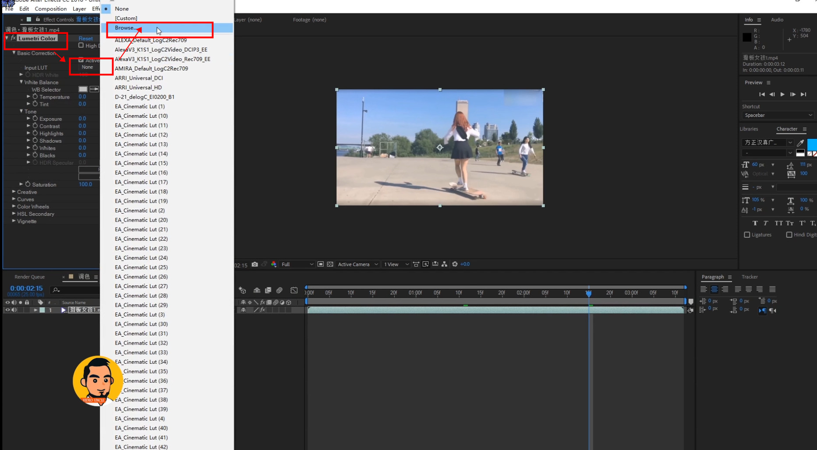Click the Saturation stopwatch icon
Image resolution: width=817 pixels, height=450 pixels.
coord(28,184)
